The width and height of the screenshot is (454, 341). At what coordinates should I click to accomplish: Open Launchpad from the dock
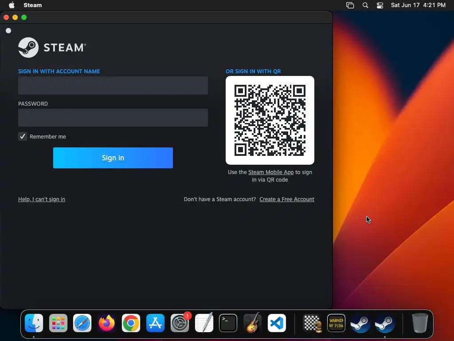tap(58, 323)
